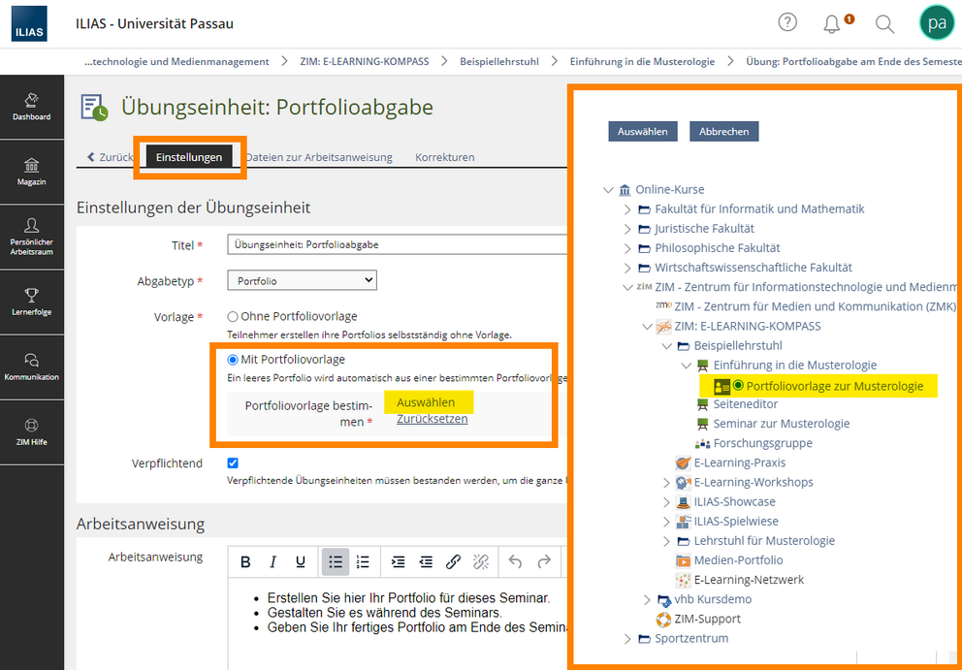
Task: Click the Portfoliovorlage template icon in tree
Action: point(722,386)
